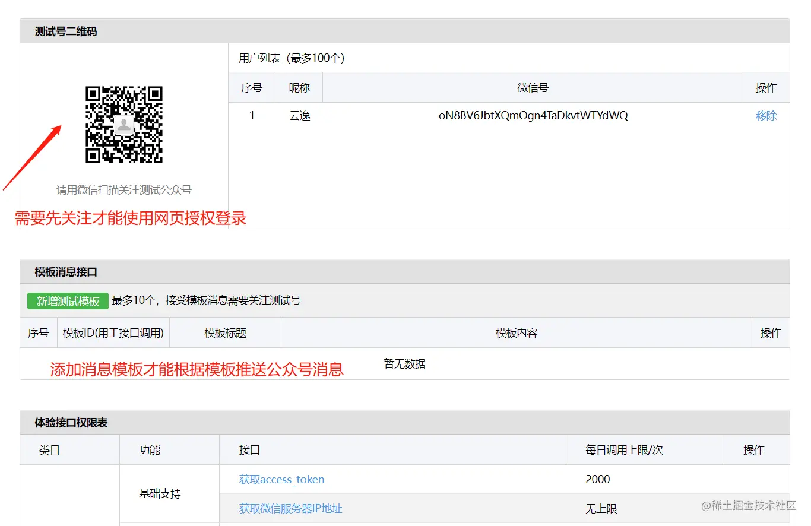Select the WeChat ID oN8BV6JbtXQmOgn4TaDkvtWTYdWQ
This screenshot has width=811, height=526.
coord(533,116)
